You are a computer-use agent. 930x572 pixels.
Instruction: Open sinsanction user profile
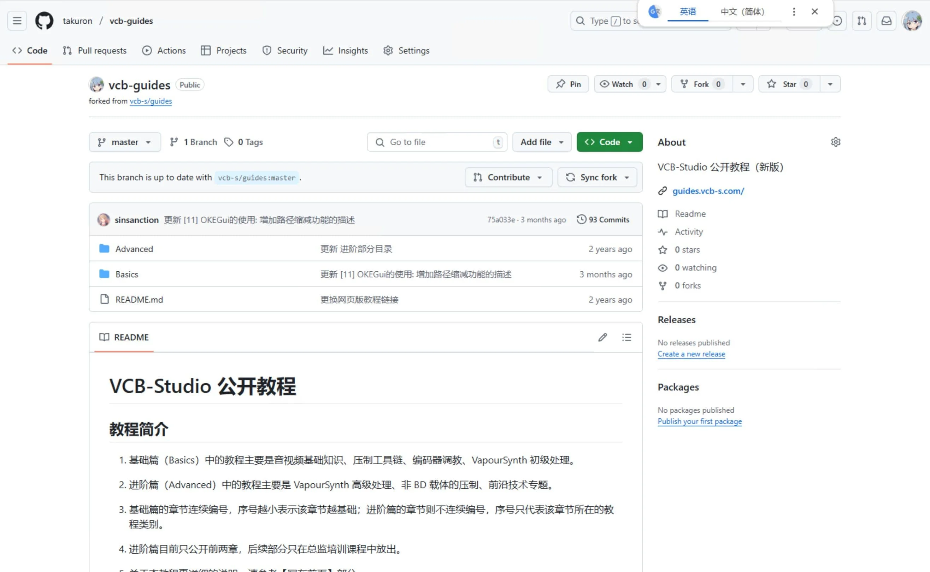137,220
